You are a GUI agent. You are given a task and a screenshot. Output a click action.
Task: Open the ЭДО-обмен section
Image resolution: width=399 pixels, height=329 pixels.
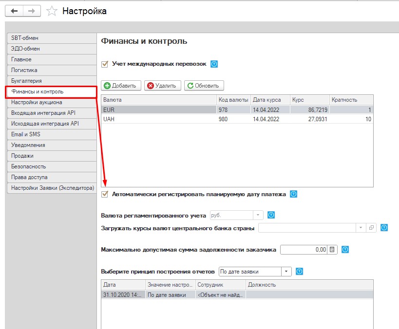click(x=52, y=49)
